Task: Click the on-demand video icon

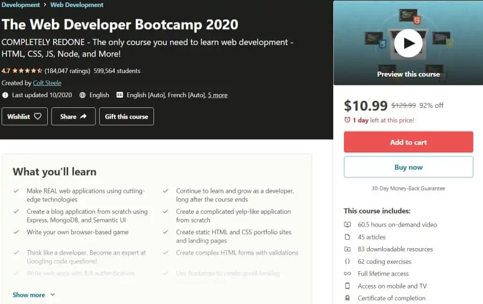Action: click(347, 225)
